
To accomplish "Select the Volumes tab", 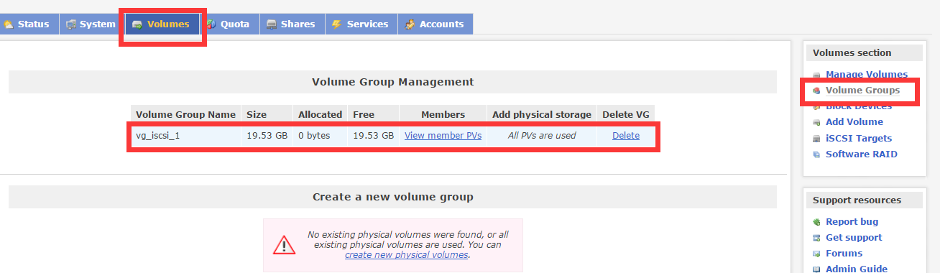I will [162, 24].
